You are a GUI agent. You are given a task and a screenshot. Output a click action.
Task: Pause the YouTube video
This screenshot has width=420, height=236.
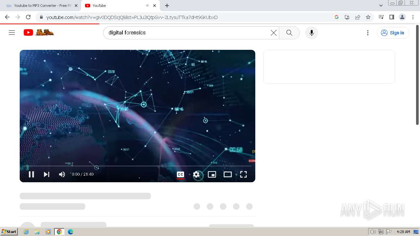pos(31,174)
